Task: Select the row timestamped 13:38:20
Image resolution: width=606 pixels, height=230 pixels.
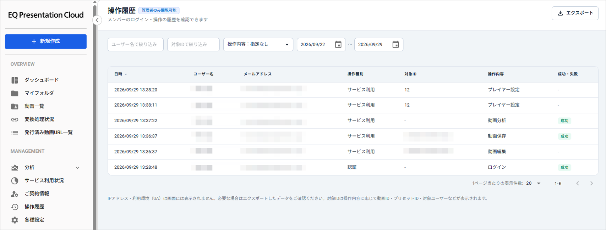Action: (x=353, y=90)
